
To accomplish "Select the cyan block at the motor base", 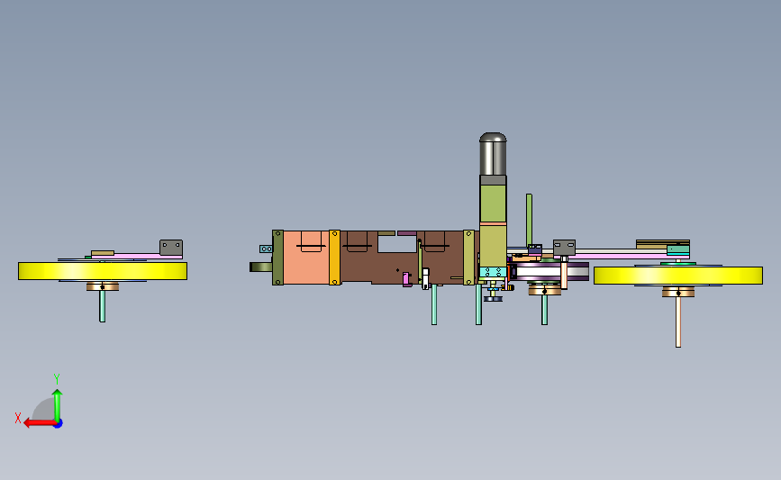I will pyautogui.click(x=493, y=272).
